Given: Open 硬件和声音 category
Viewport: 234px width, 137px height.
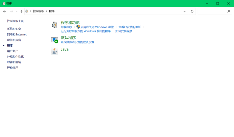Looking at the screenshot, I should click(14, 40).
